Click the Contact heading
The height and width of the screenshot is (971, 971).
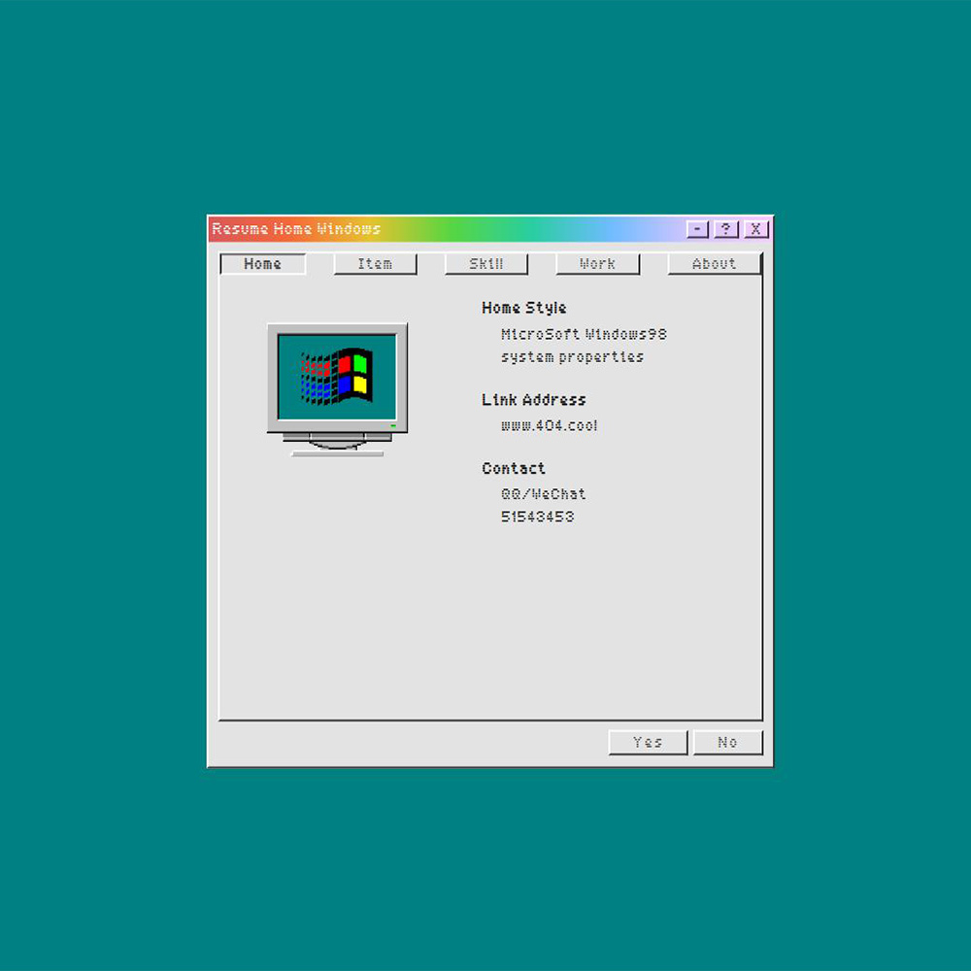514,469
